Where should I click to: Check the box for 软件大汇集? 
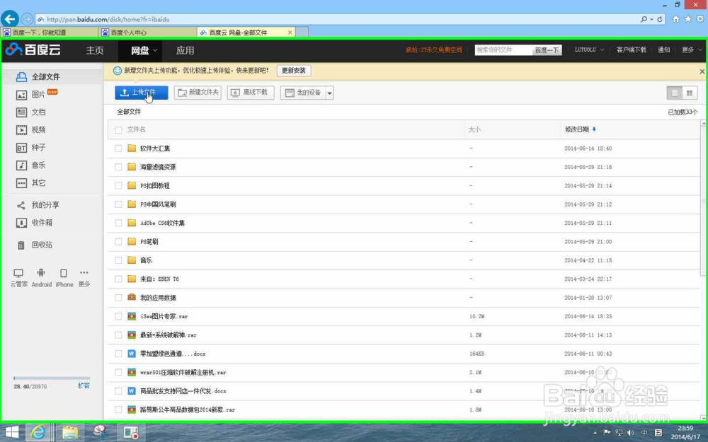point(118,149)
